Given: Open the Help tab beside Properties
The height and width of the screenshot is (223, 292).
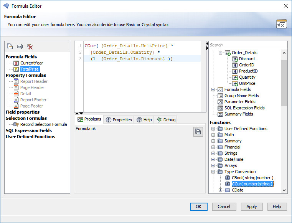Looking at the screenshot, I should coord(144,120).
